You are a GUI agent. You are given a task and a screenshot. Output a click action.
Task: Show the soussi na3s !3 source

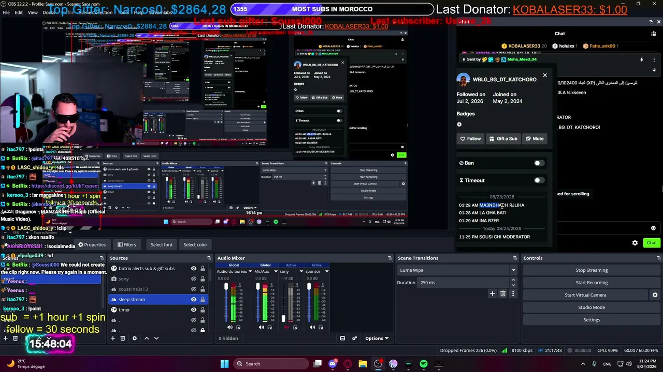coord(194,289)
